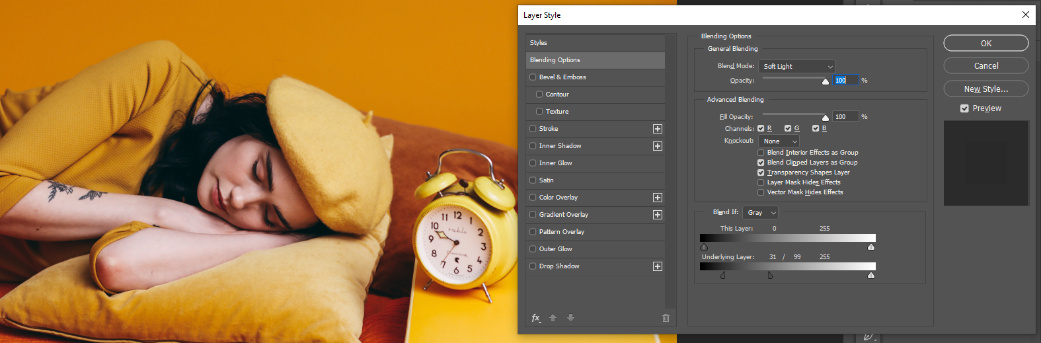Screen dimensions: 1041x343
Task: Uncheck Transparency Shapes Layer
Action: pos(761,172)
